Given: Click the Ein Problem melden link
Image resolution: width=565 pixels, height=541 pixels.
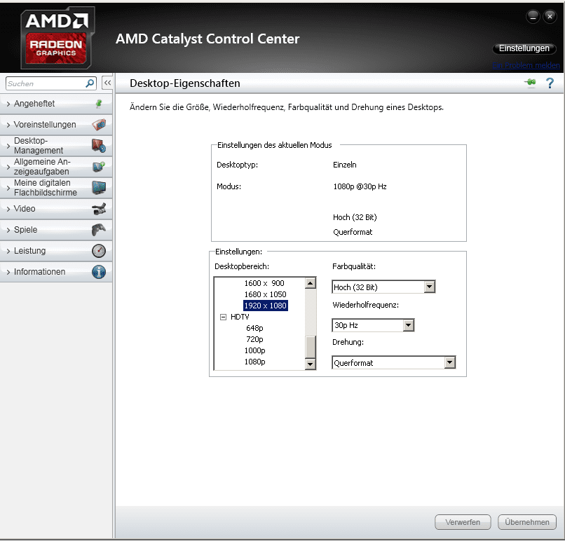Looking at the screenshot, I should point(526,65).
